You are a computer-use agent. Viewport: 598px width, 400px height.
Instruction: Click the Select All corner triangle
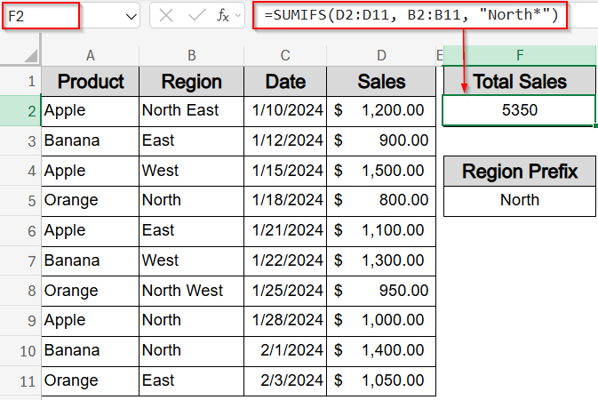pos(31,55)
